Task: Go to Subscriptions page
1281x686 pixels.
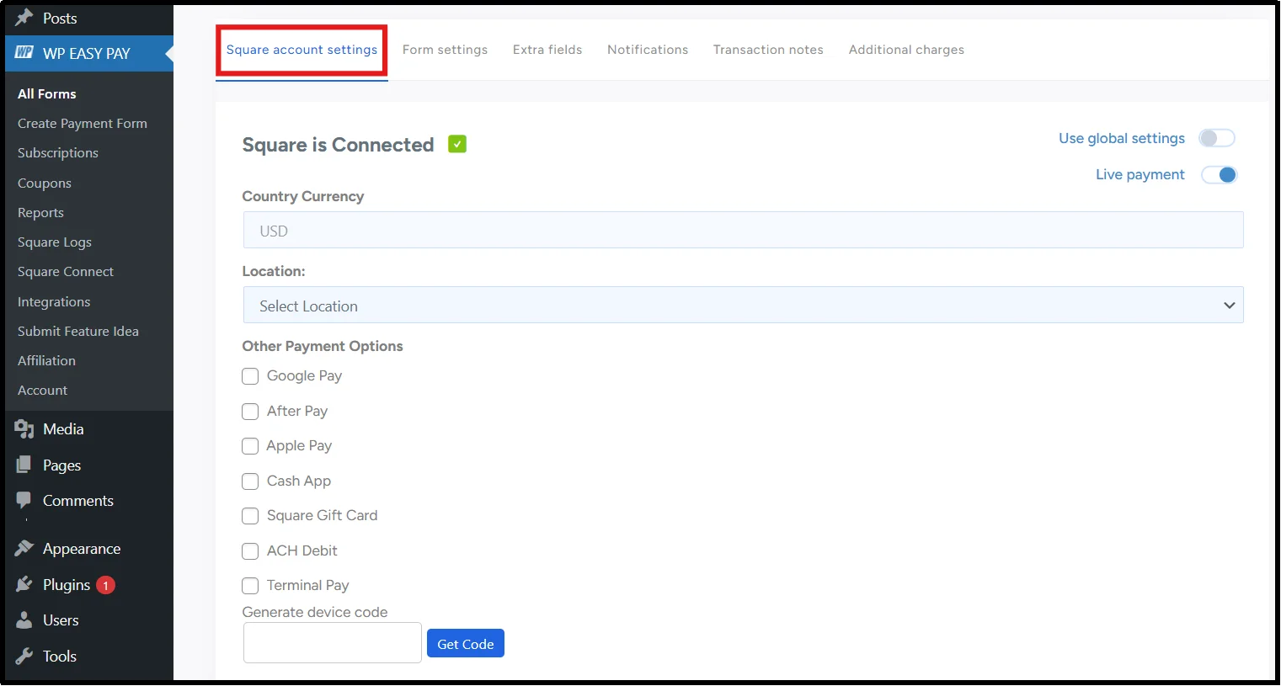Action: [x=58, y=152]
